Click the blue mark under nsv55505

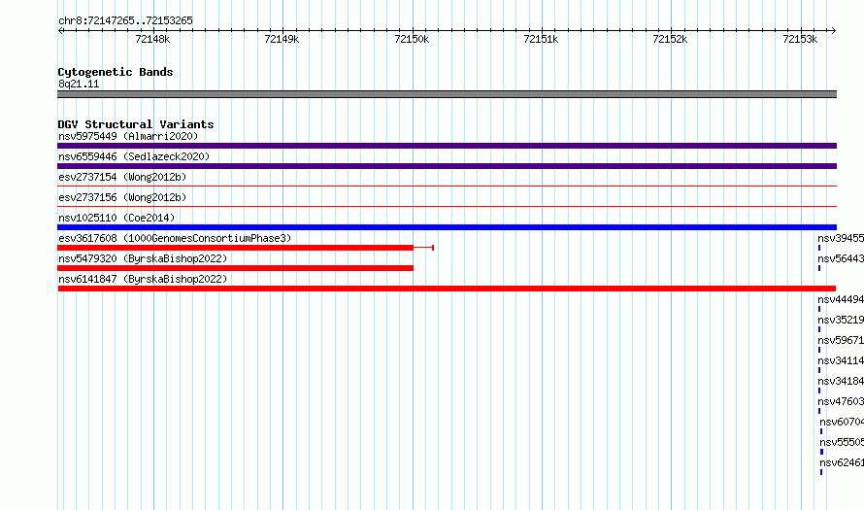[821, 452]
